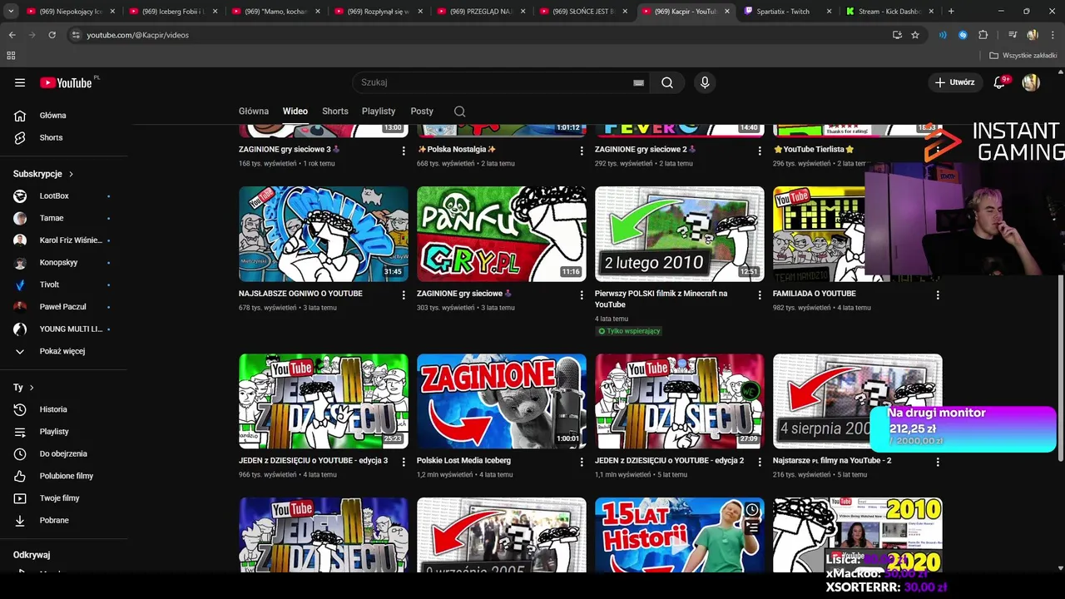Viewport: 1065px width, 599px height.
Task: Open browser extensions puzzle icon
Action: [983, 35]
